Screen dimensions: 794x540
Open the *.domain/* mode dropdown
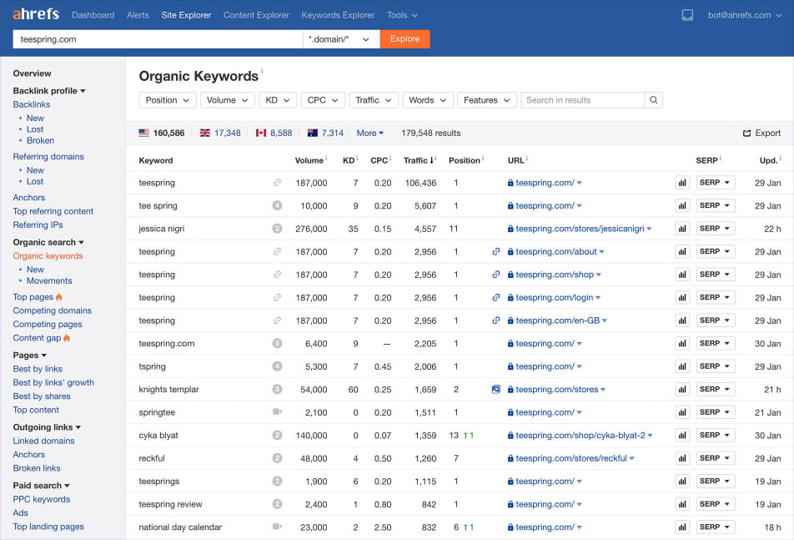click(x=341, y=39)
